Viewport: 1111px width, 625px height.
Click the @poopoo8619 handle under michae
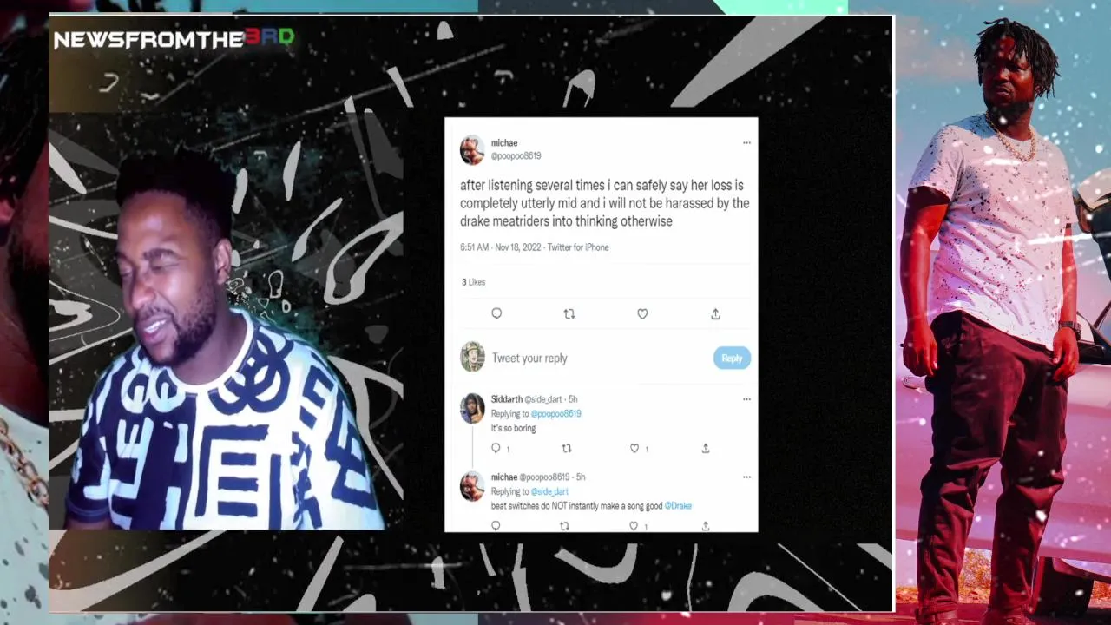click(x=516, y=156)
